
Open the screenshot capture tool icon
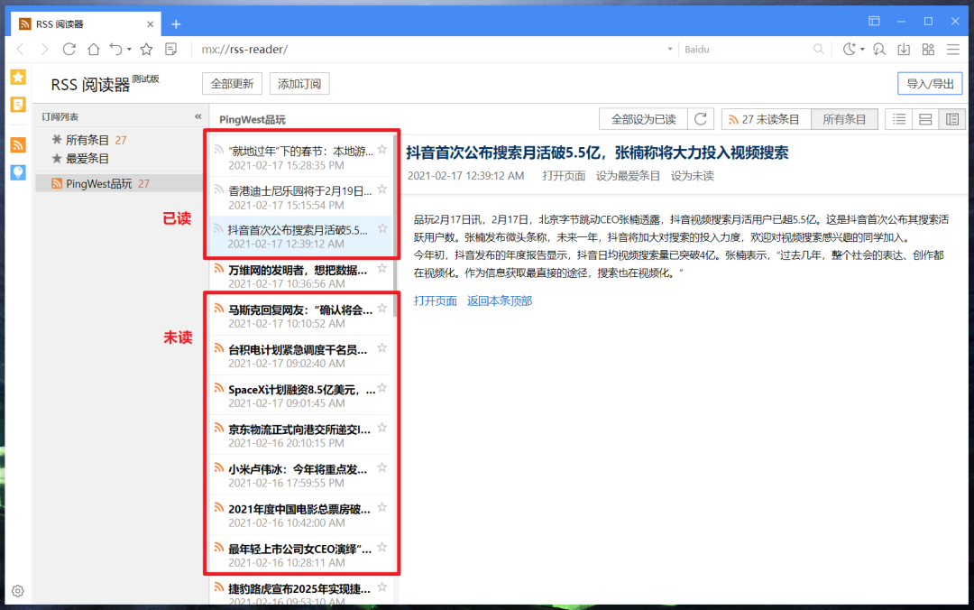pos(879,49)
